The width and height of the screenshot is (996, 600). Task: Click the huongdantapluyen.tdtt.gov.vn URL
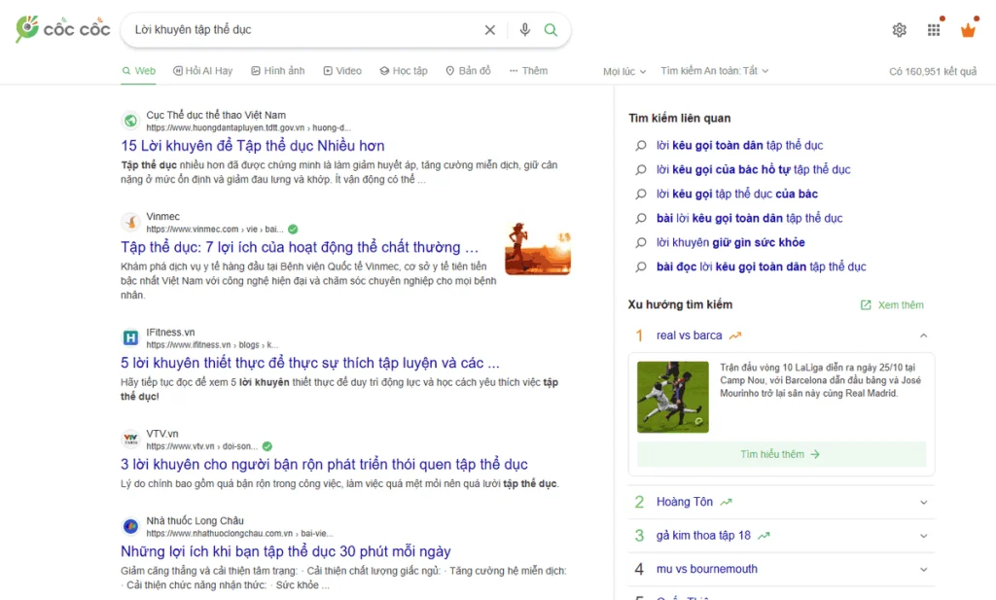pyautogui.click(x=248, y=127)
